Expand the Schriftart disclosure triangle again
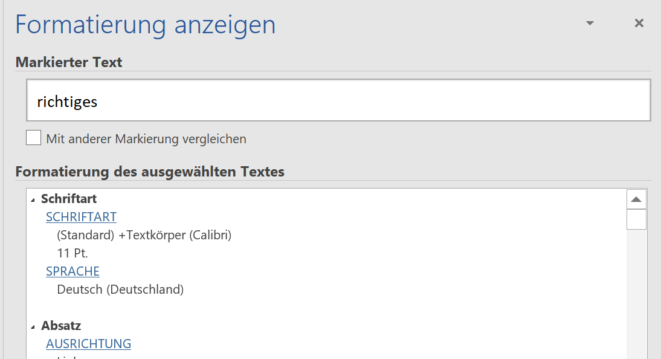 [x=33, y=198]
